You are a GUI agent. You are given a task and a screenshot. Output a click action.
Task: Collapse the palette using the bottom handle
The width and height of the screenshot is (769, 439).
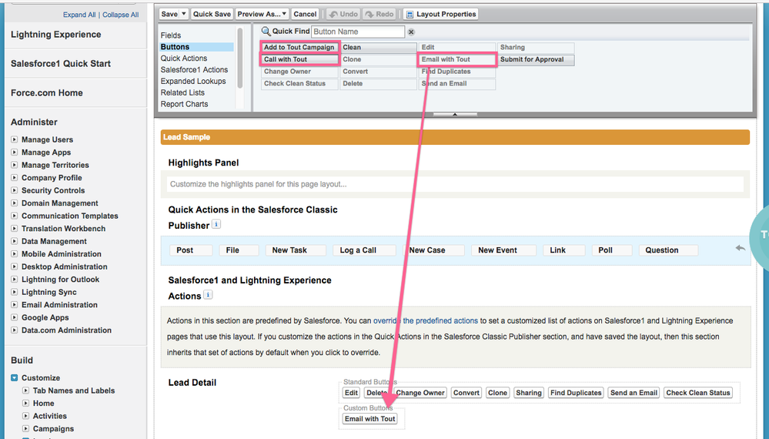(x=453, y=115)
